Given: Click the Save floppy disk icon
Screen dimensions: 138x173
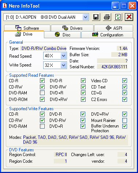Looking at the screenshot, I should click(x=96, y=17).
